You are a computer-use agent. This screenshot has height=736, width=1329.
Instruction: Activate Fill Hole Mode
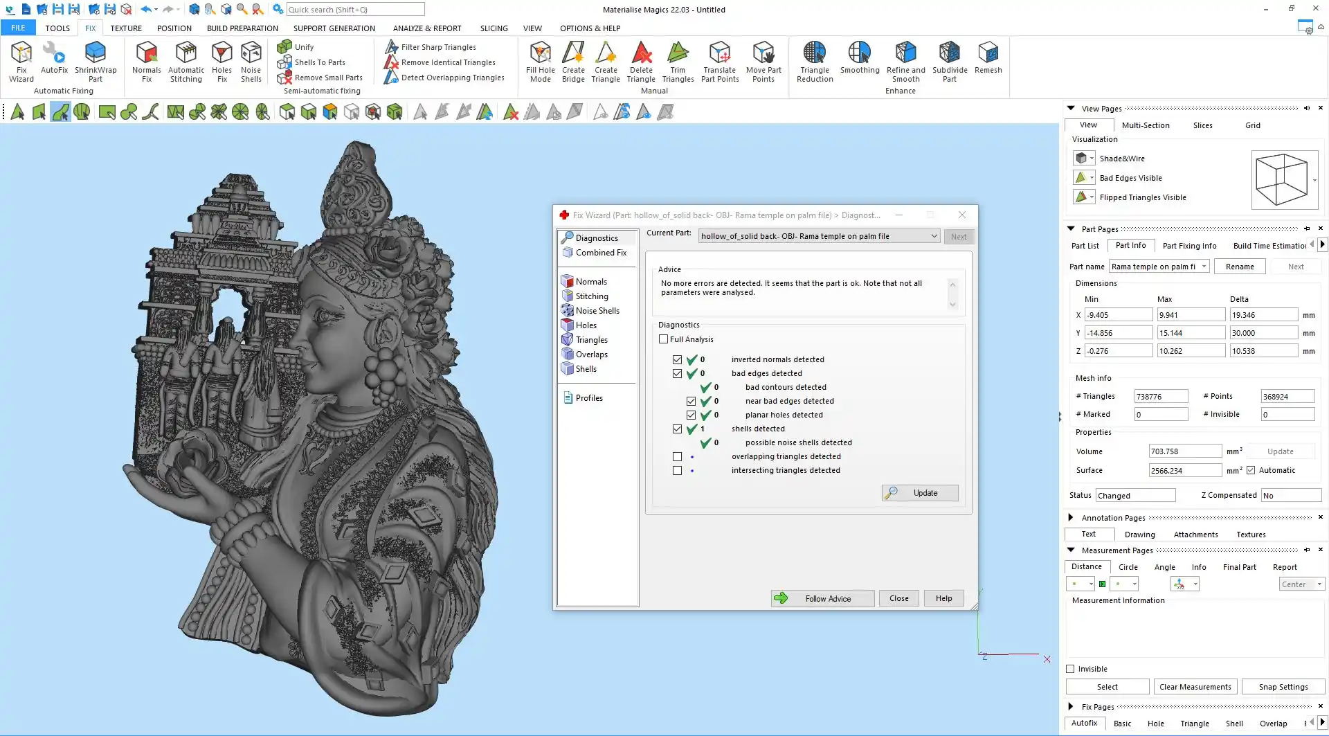[540, 61]
